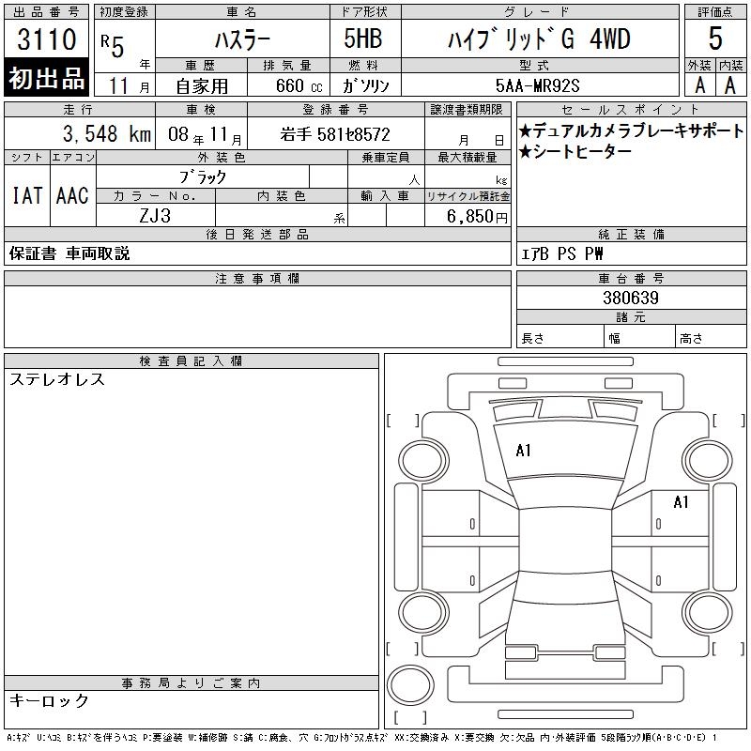The width and height of the screenshot is (751, 751).
Task: Click chassis number 380639
Action: coord(631,298)
